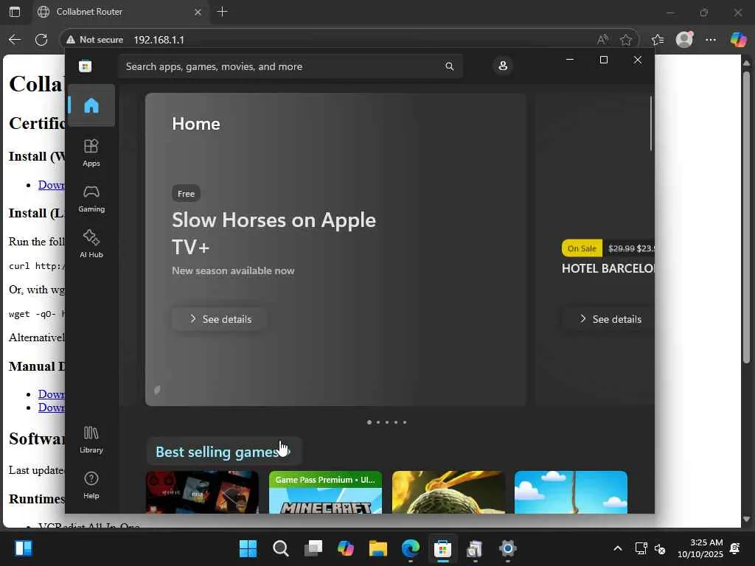The width and height of the screenshot is (755, 566).
Task: Focus the Store search apps field
Action: tap(290, 66)
